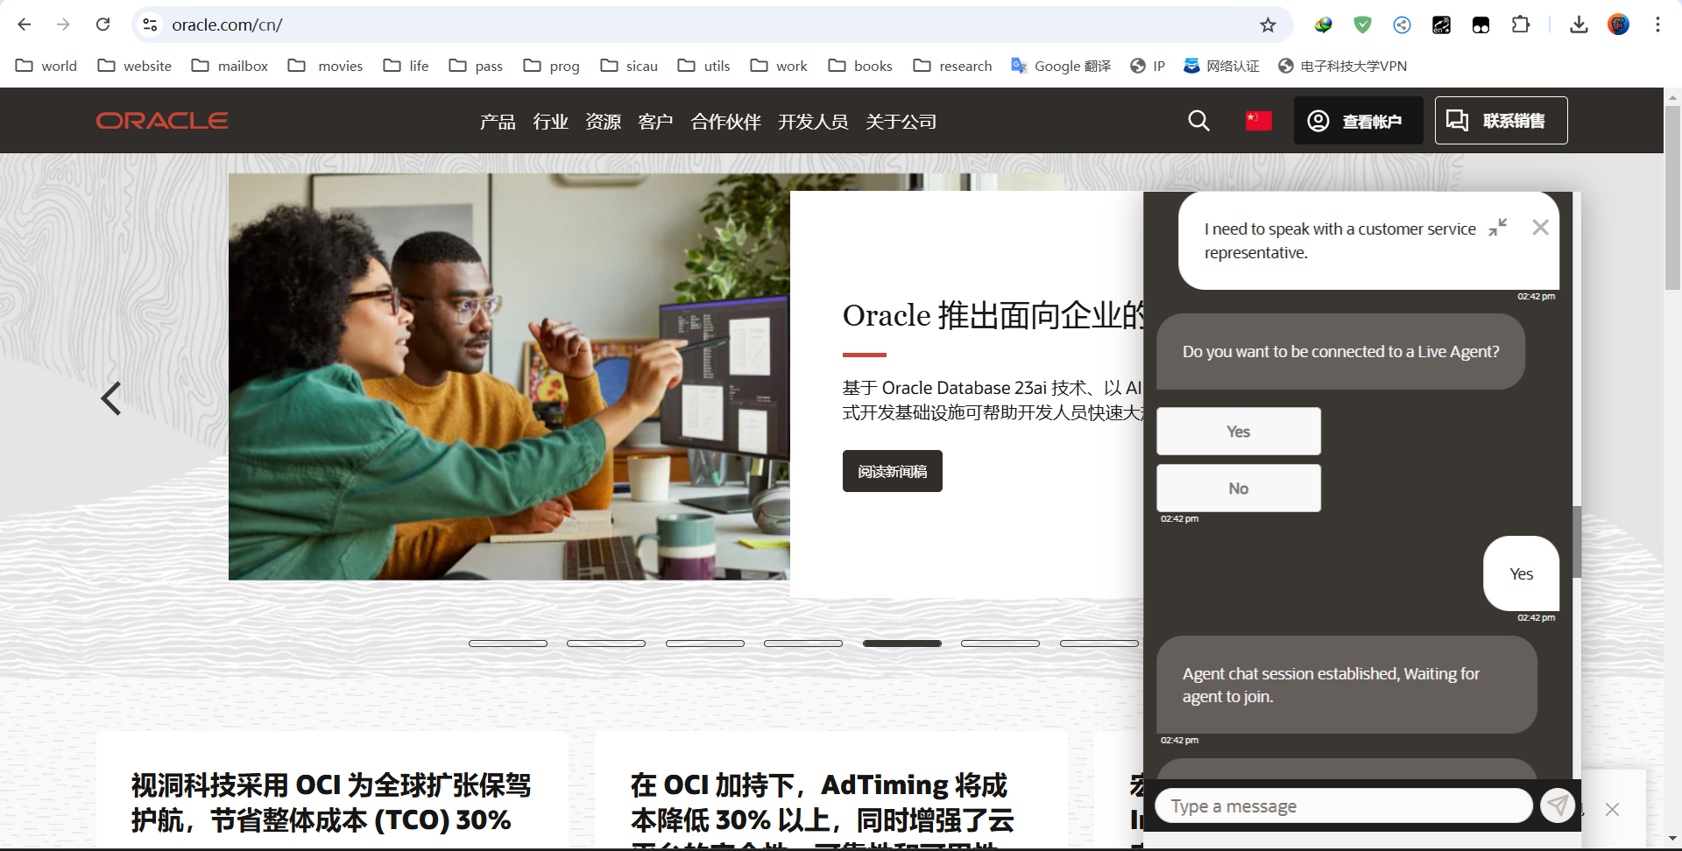Open the 合作伙伴 navigation menu
Screen dimensions: 1682x851
coord(725,122)
